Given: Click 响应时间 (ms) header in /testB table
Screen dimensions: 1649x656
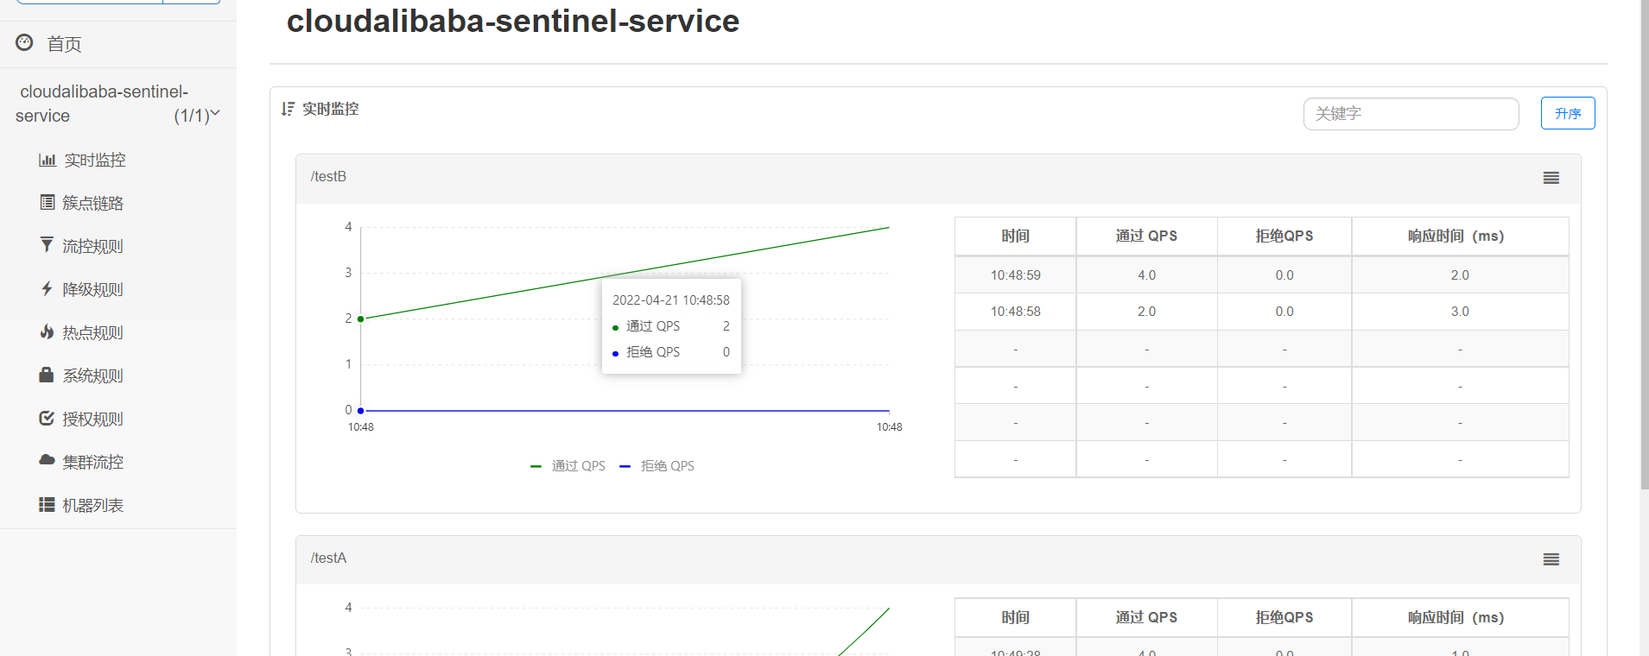Looking at the screenshot, I should pos(1460,236).
